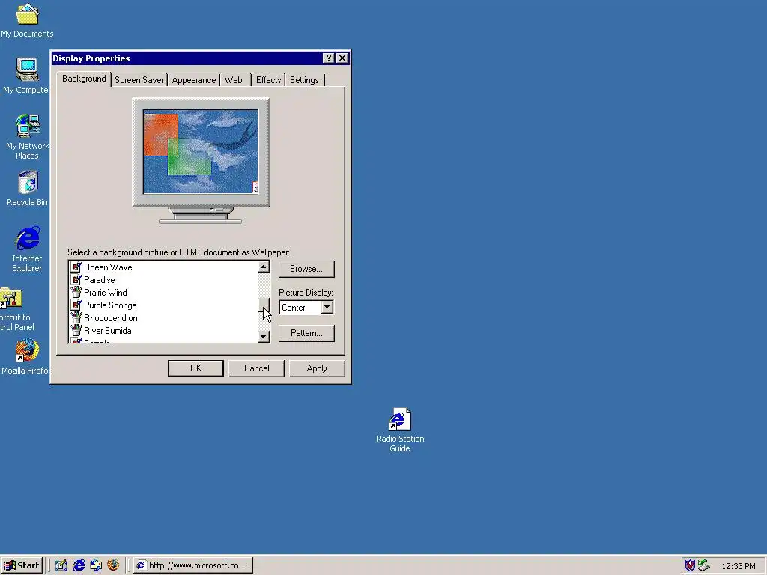Switch to the Screen Saver tab

click(139, 80)
